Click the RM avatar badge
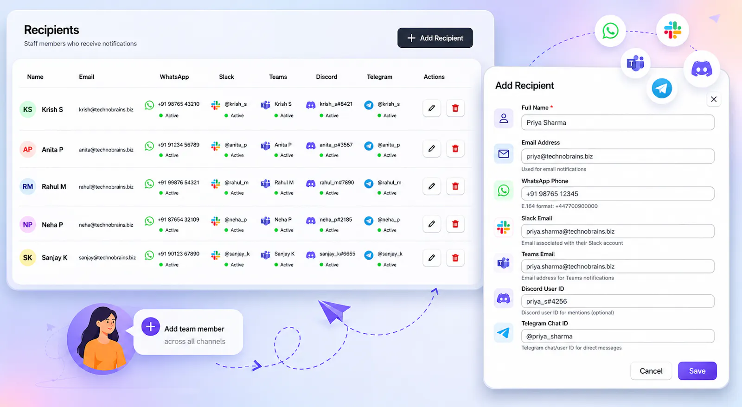Screen dimensions: 742x407 (x=28, y=186)
